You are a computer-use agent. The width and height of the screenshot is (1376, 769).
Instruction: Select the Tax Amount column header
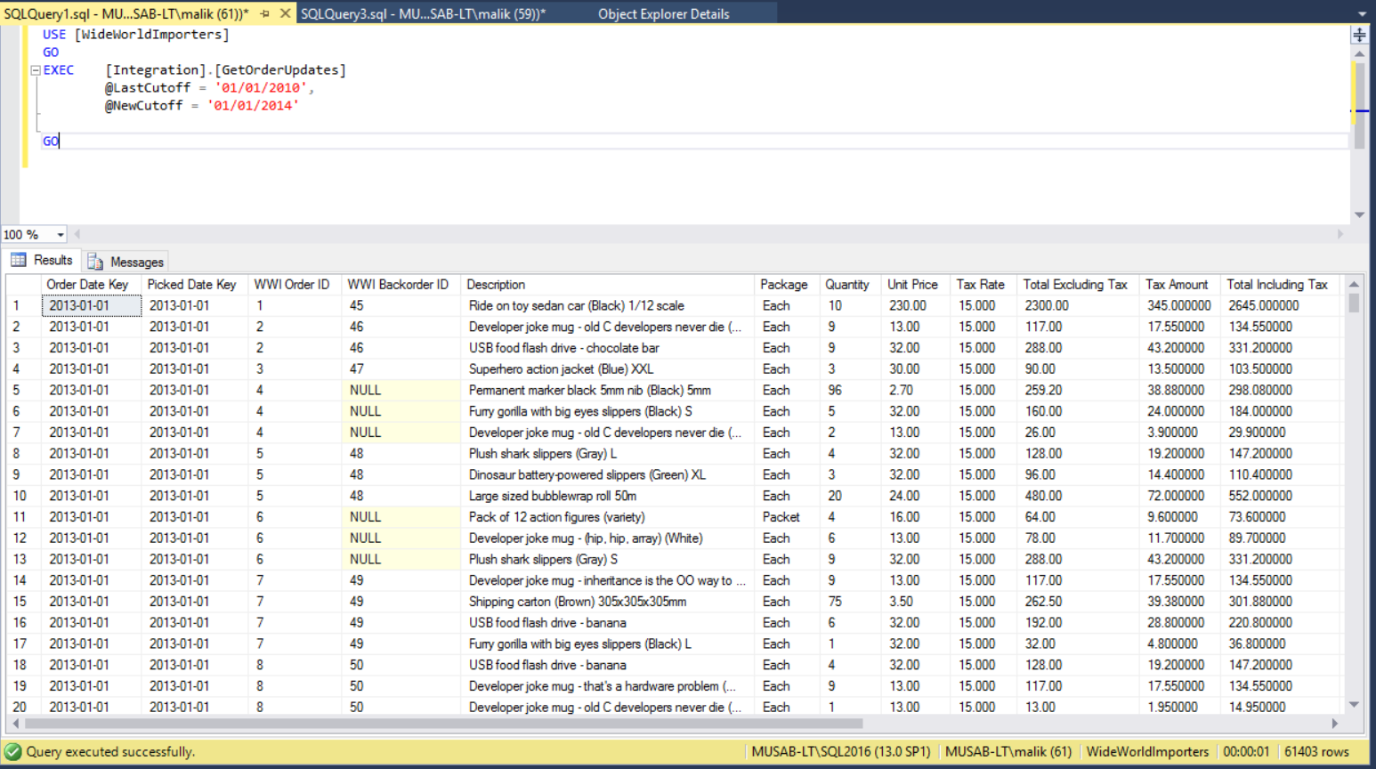[x=1176, y=285]
